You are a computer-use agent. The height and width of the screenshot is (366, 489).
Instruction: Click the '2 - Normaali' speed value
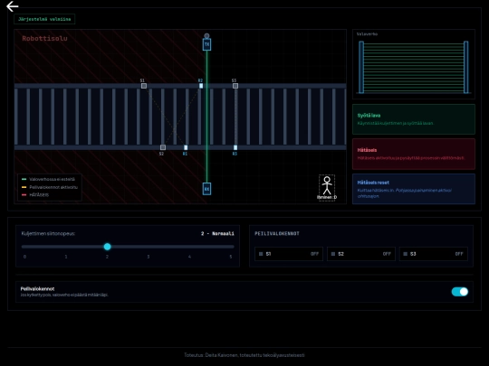(217, 233)
